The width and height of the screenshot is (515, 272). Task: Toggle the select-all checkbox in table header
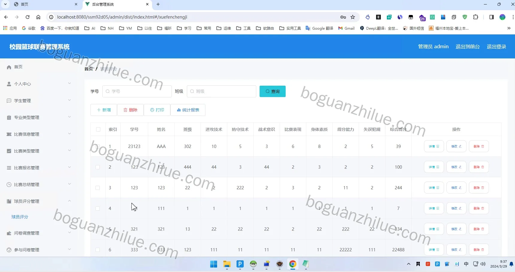(98, 129)
